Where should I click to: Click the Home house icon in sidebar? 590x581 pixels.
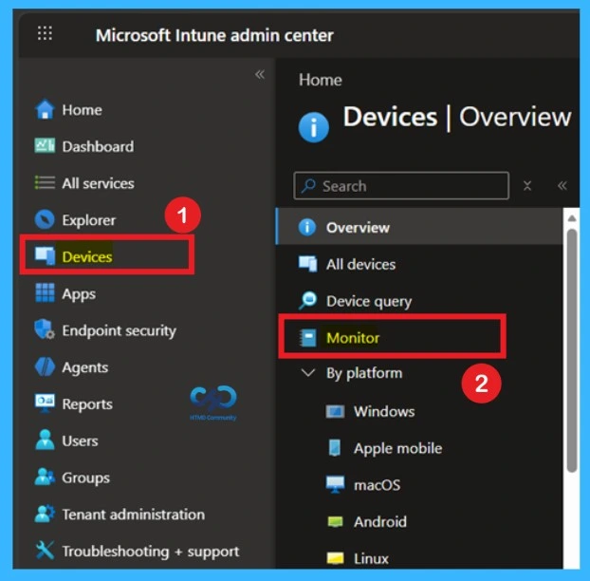coord(45,109)
